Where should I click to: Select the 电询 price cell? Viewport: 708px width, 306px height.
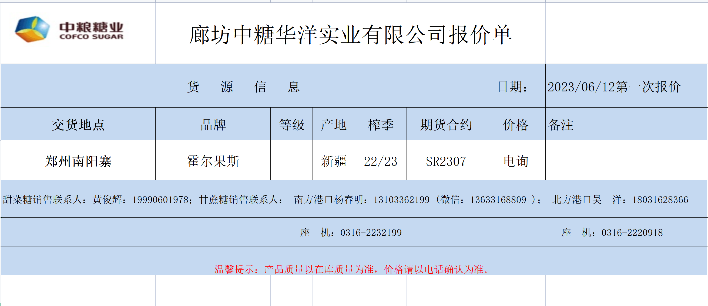click(x=515, y=161)
